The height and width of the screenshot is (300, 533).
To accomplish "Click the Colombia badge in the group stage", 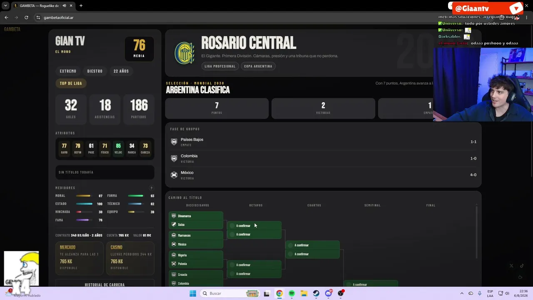I will pos(174,158).
